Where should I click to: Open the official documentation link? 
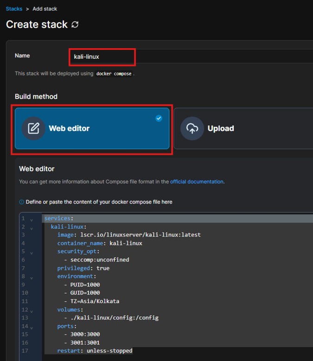[197, 181]
